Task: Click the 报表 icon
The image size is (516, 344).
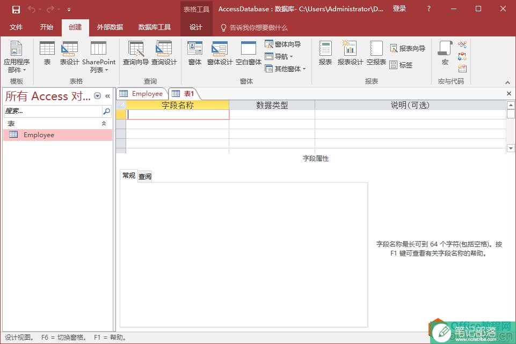Action: point(325,53)
